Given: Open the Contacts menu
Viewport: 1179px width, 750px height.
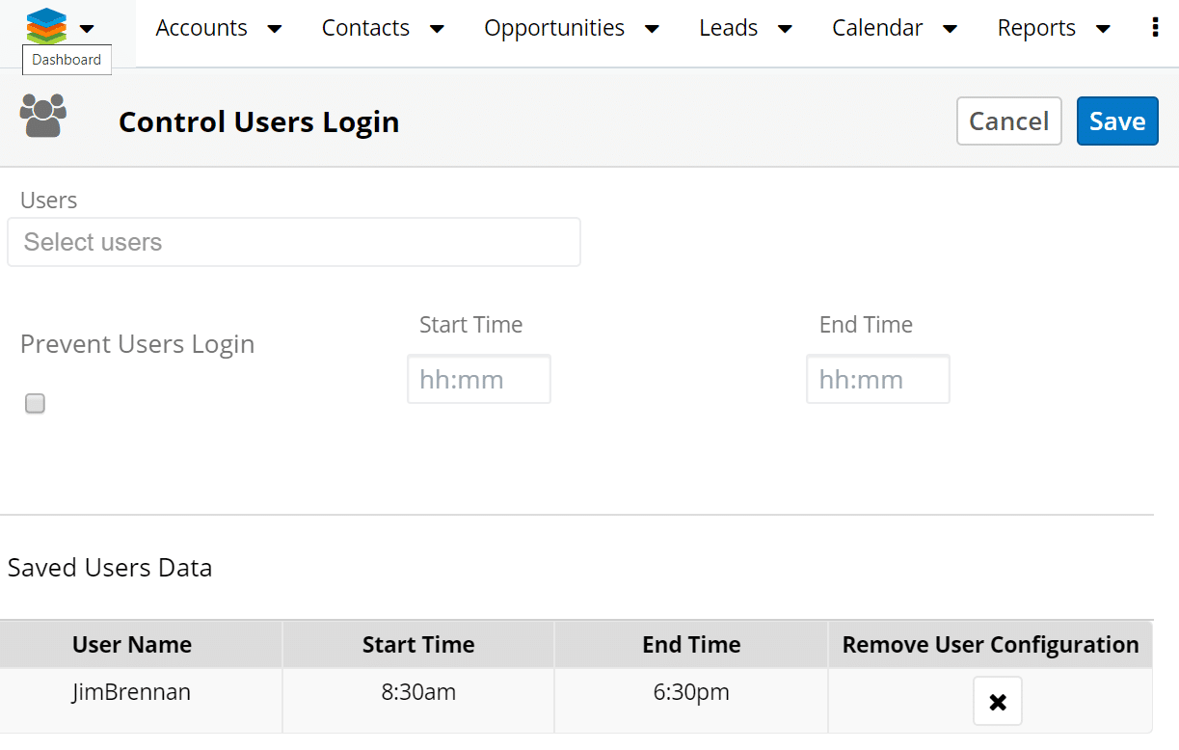Looking at the screenshot, I should pos(365,28).
